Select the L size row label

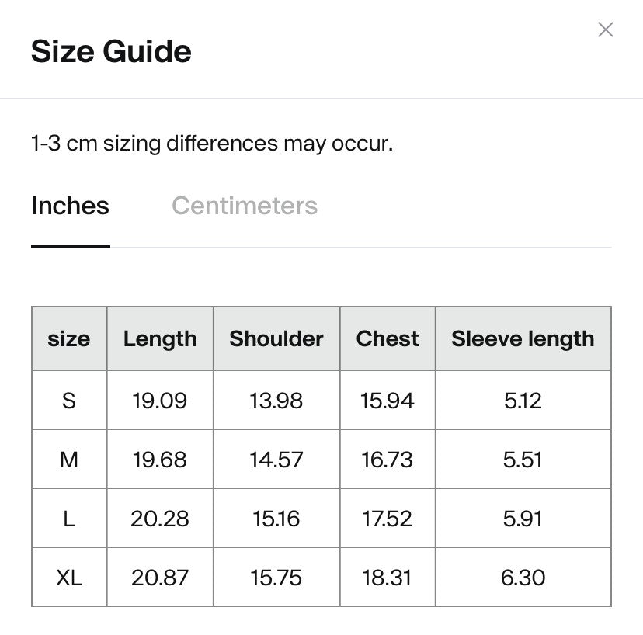69,519
